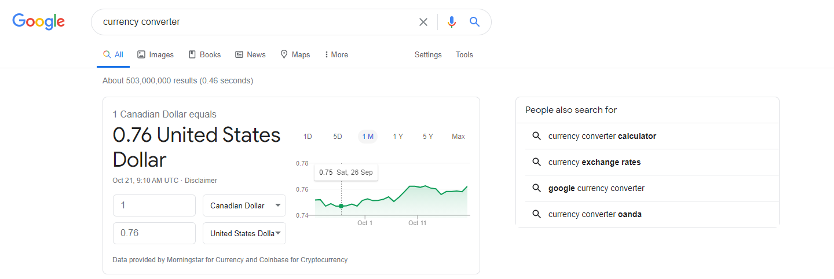Select the Max chart range
This screenshot has height=279, width=834.
tap(458, 137)
